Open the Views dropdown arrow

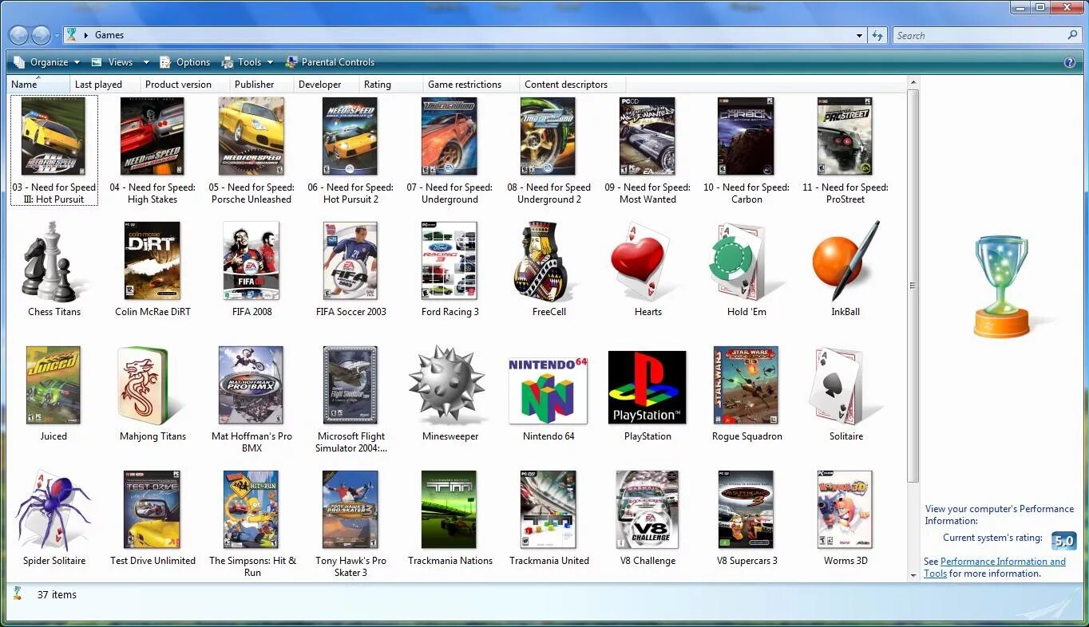(146, 62)
